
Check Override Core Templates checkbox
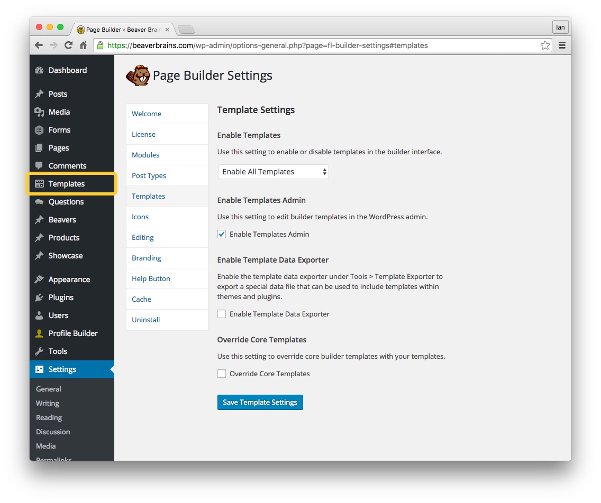[222, 374]
